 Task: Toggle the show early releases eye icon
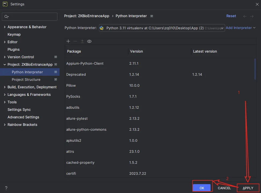[x=89, y=41]
